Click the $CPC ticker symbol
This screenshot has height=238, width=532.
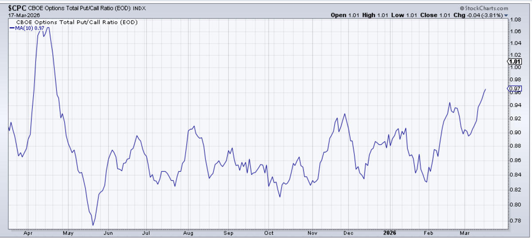click(x=18, y=8)
